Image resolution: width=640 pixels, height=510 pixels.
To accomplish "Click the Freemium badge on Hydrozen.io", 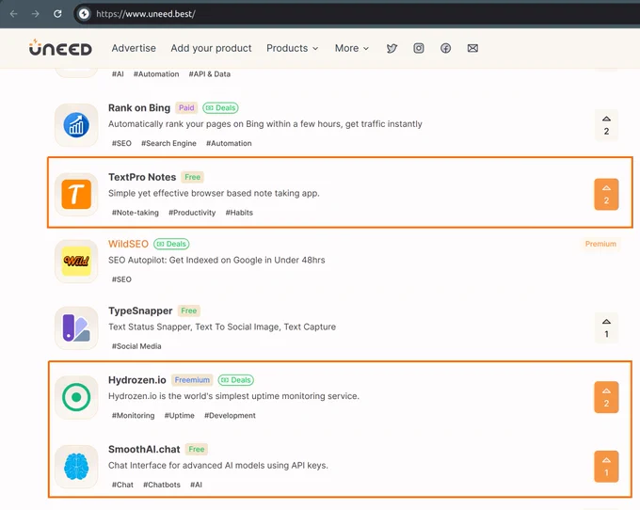I will click(192, 380).
